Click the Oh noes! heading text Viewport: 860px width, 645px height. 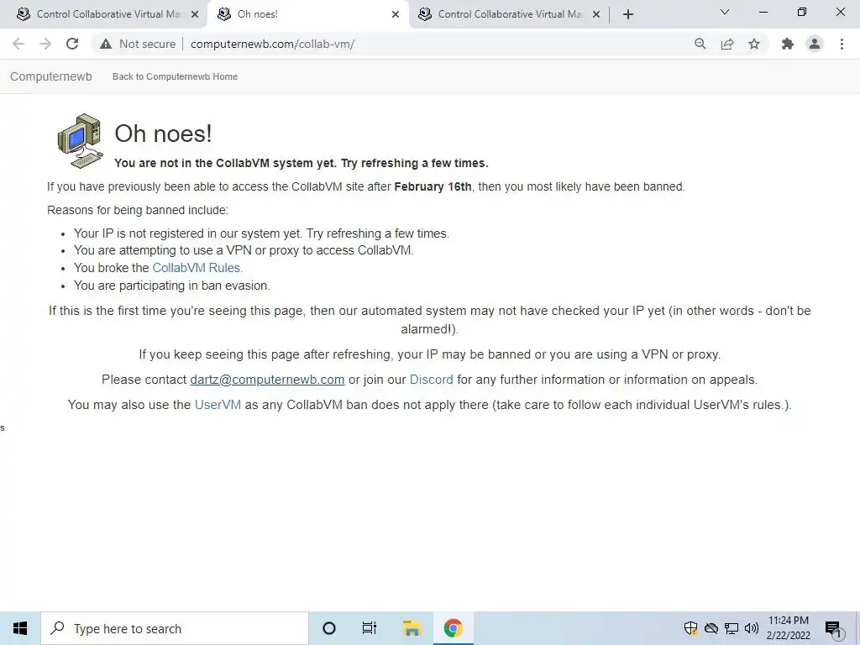tap(163, 134)
